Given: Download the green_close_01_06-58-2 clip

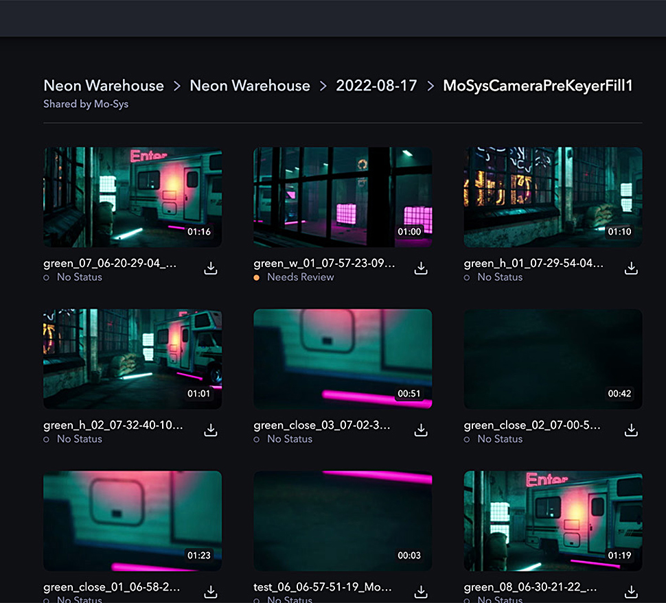Looking at the screenshot, I should [x=211, y=592].
